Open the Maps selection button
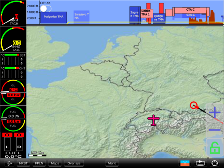 click(x=55, y=163)
